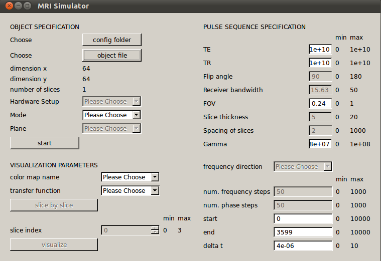
Task: Open the transfer function dropdown
Action: pos(130,190)
